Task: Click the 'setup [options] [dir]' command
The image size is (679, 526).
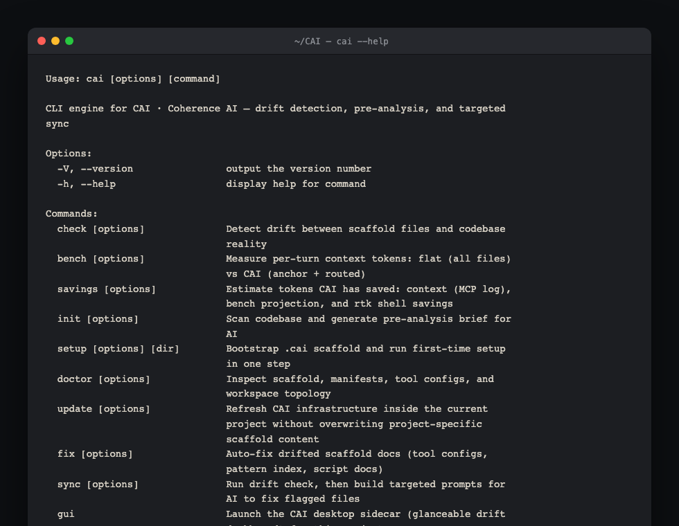Action: tap(118, 349)
